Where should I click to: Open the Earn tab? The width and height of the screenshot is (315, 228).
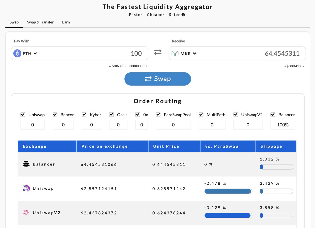click(x=66, y=22)
